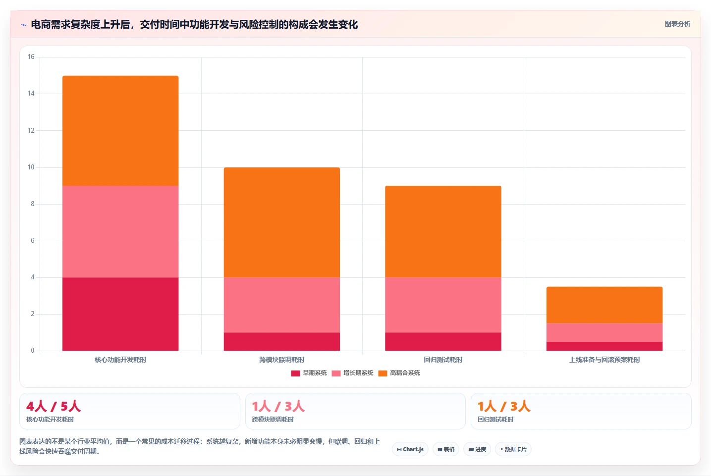Select the orange segment of 跨模块联调耗时 bar
Viewport: 711px width, 476px height.
coord(282,222)
